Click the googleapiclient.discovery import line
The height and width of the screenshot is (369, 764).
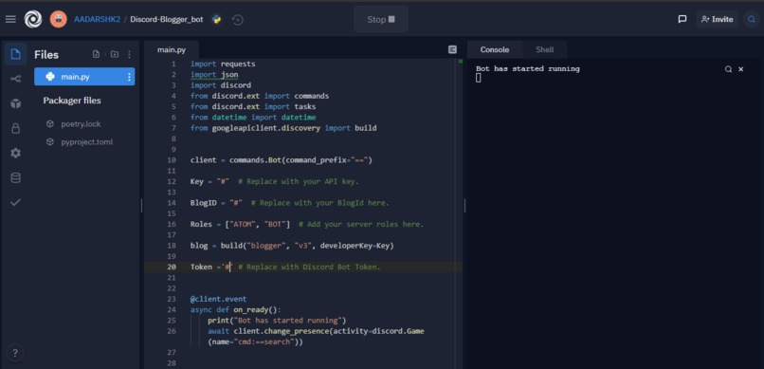coord(283,128)
